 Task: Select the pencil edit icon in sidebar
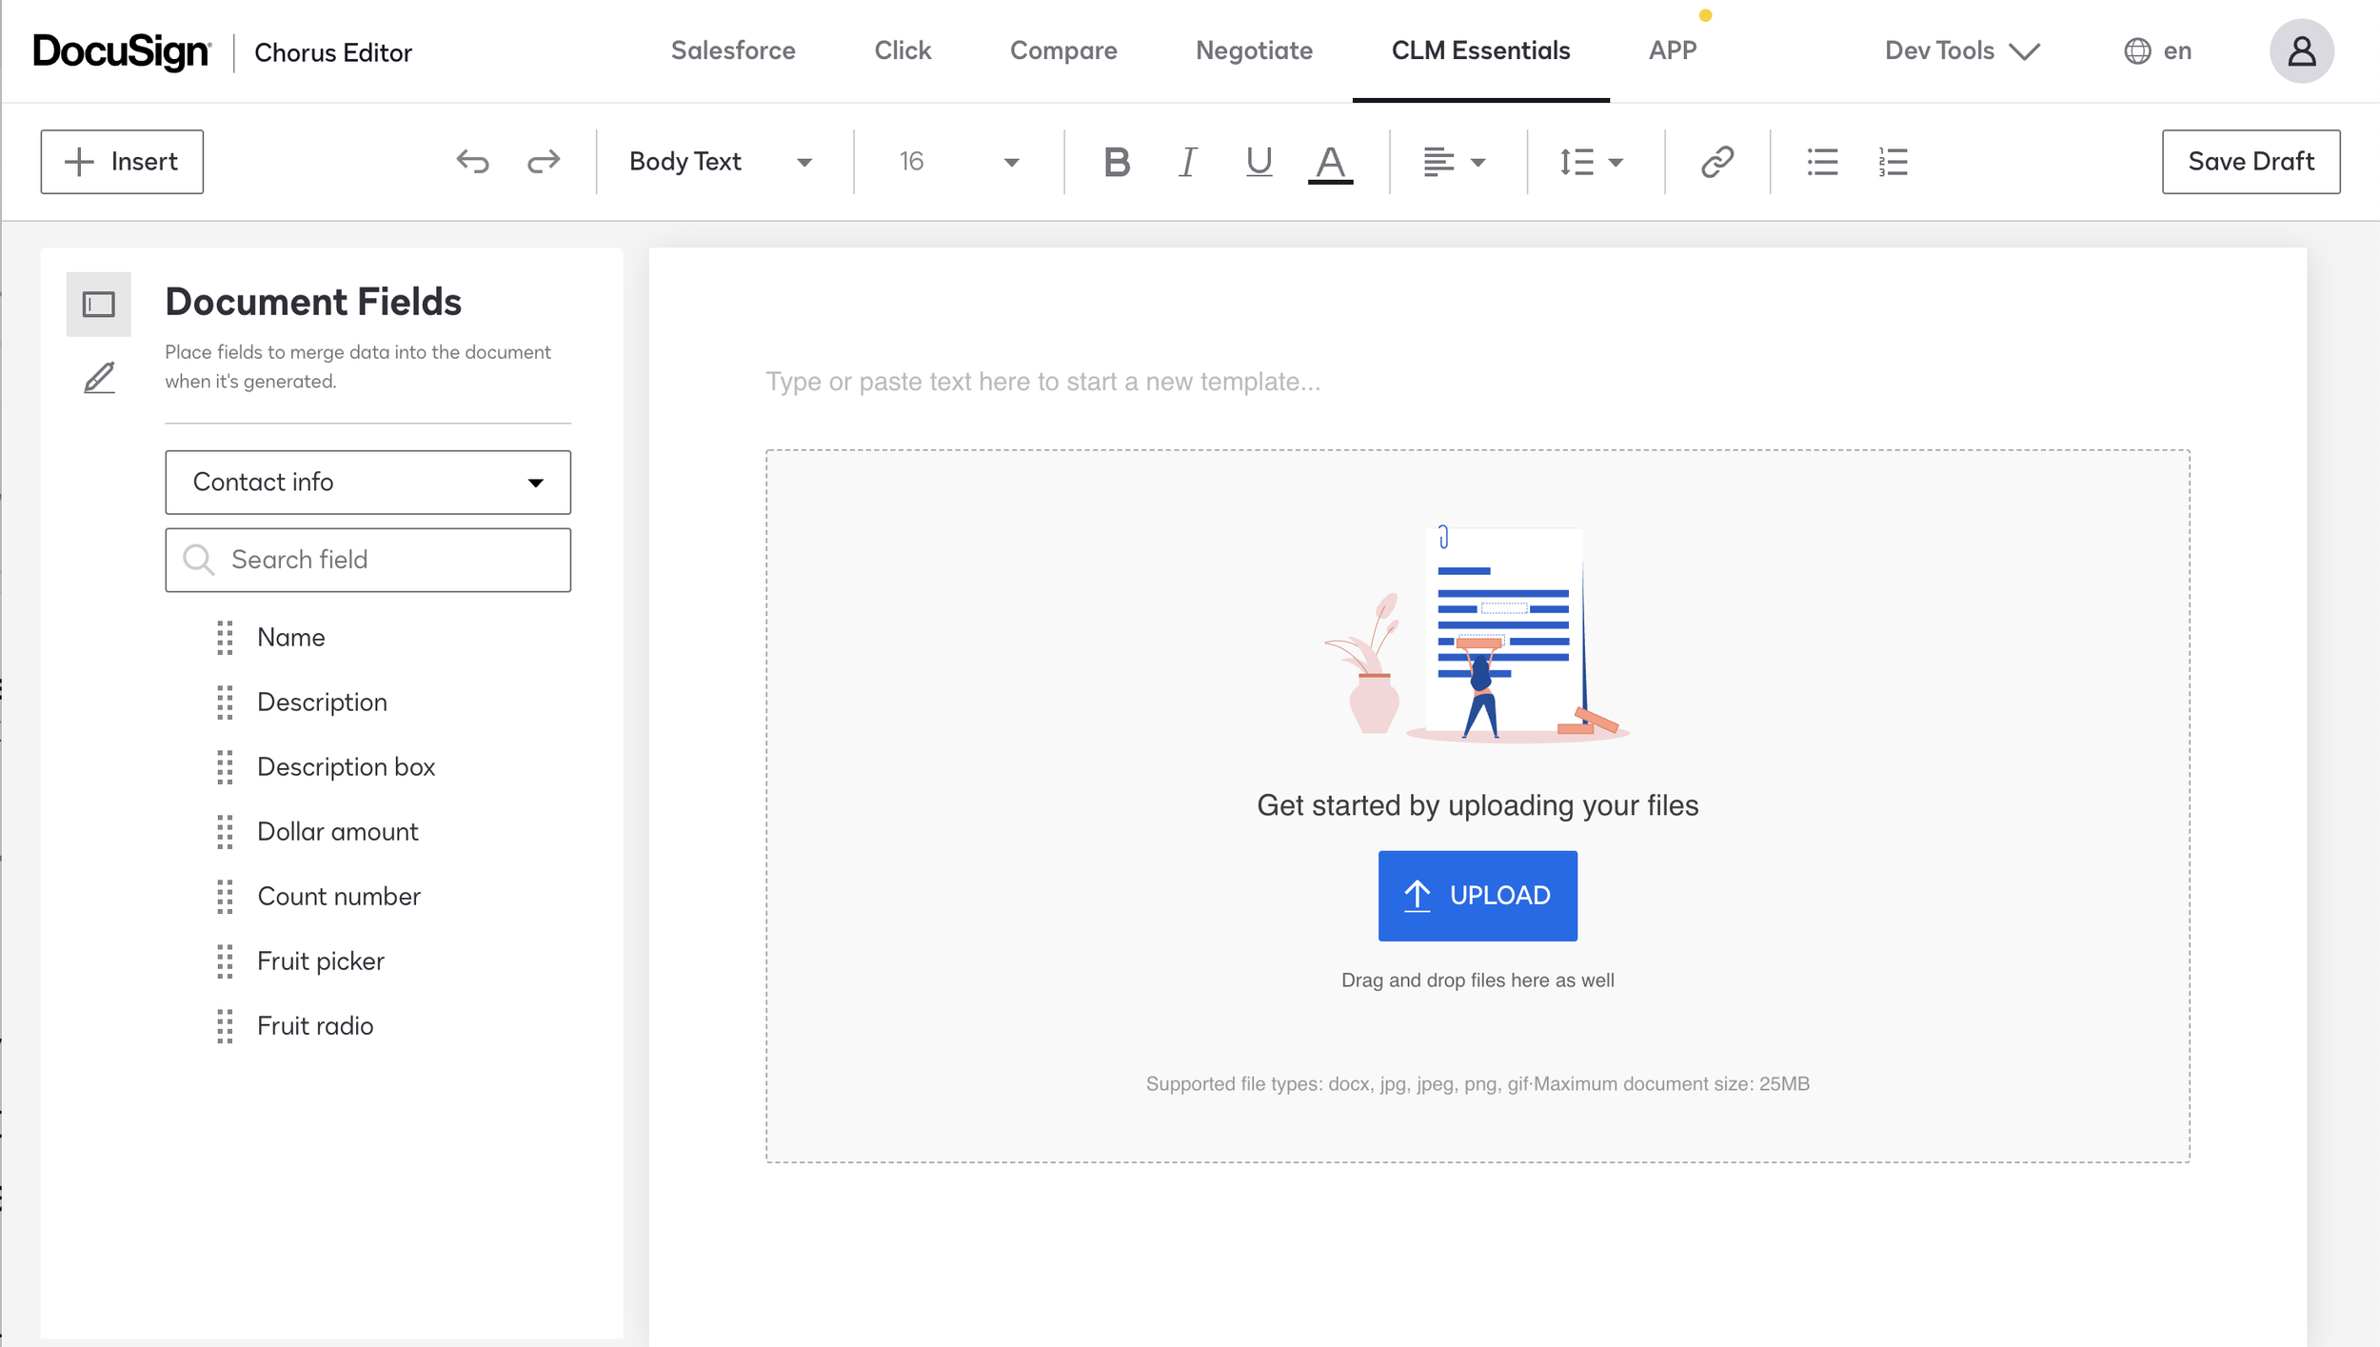98,377
